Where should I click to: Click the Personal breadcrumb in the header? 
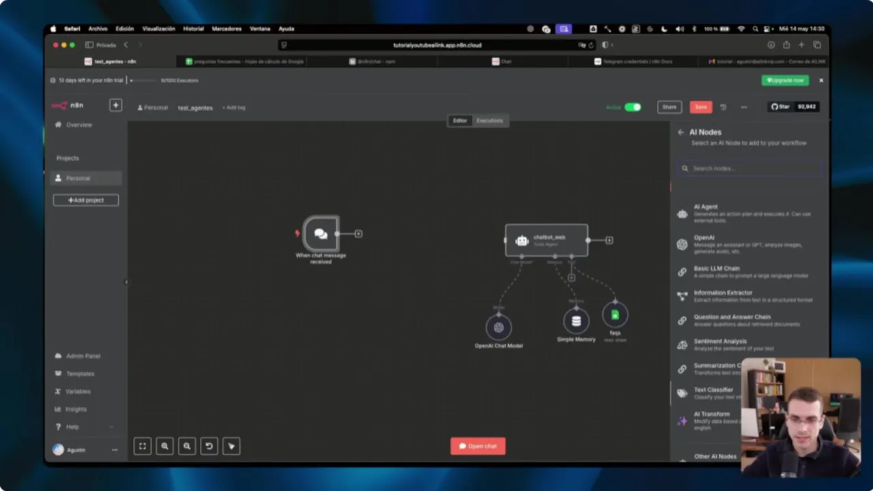pos(153,108)
